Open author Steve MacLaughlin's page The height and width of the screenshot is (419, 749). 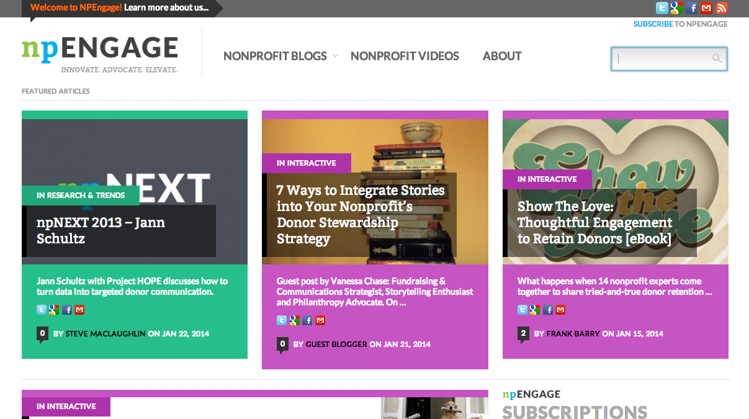tap(105, 334)
